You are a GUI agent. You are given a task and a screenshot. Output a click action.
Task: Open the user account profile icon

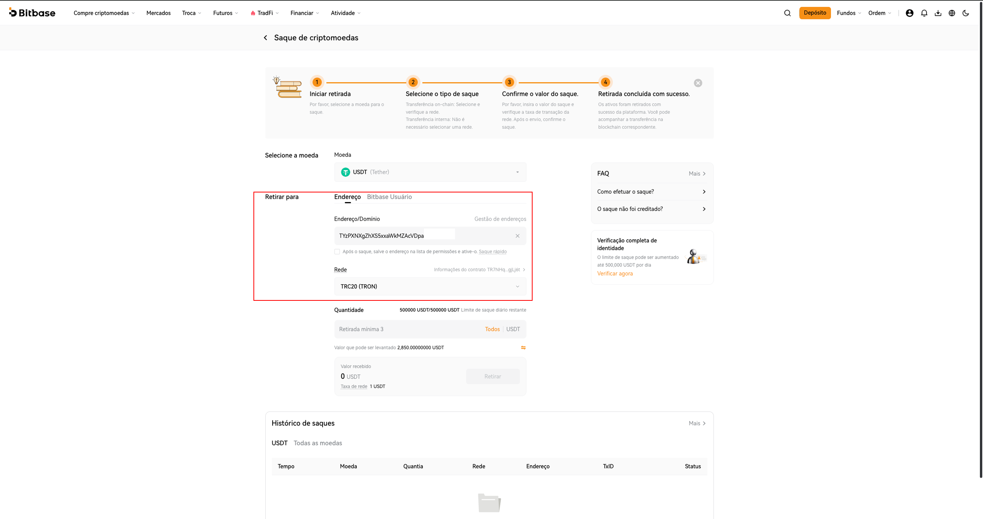[909, 13]
